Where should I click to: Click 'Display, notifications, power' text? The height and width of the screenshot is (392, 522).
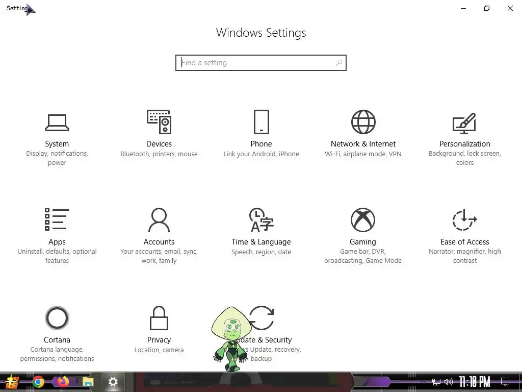click(x=57, y=158)
